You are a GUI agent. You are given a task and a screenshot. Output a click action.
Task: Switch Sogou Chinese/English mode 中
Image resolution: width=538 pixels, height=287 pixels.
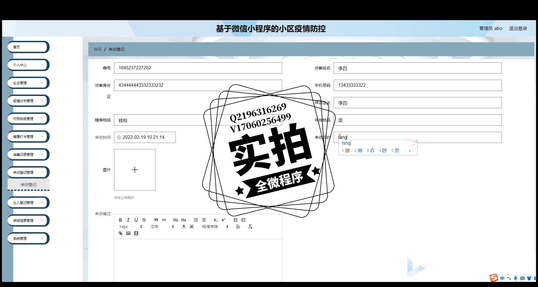502,278
